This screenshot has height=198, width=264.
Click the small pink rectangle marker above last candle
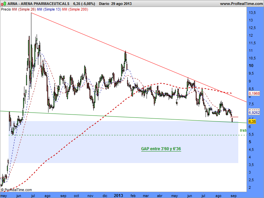pos(234,117)
